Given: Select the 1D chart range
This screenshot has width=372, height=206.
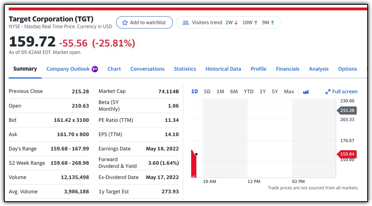Looking at the screenshot, I should pos(195,92).
